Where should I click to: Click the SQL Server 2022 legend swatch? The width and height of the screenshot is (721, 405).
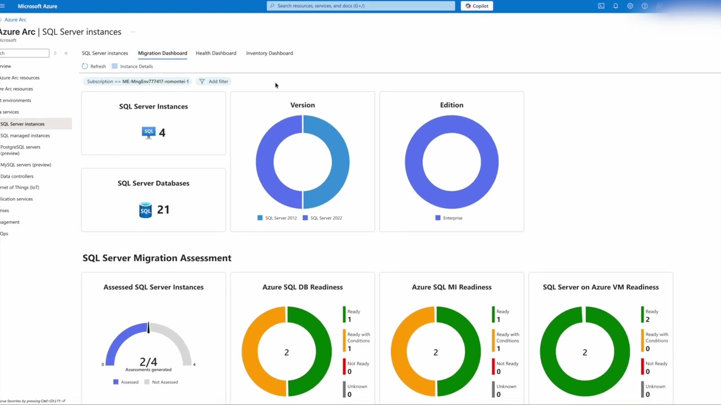coord(305,218)
